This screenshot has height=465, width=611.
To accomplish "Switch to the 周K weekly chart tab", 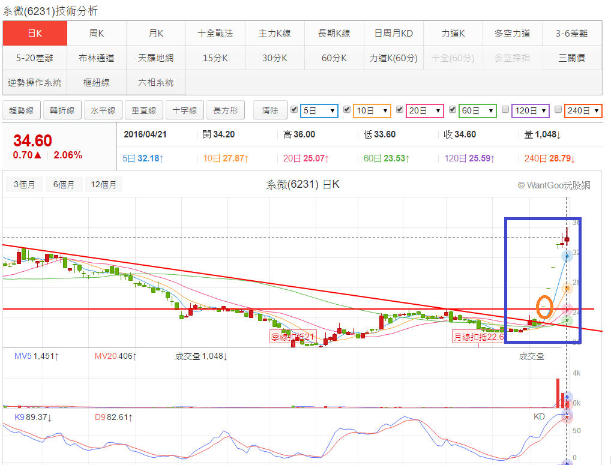I will [97, 34].
